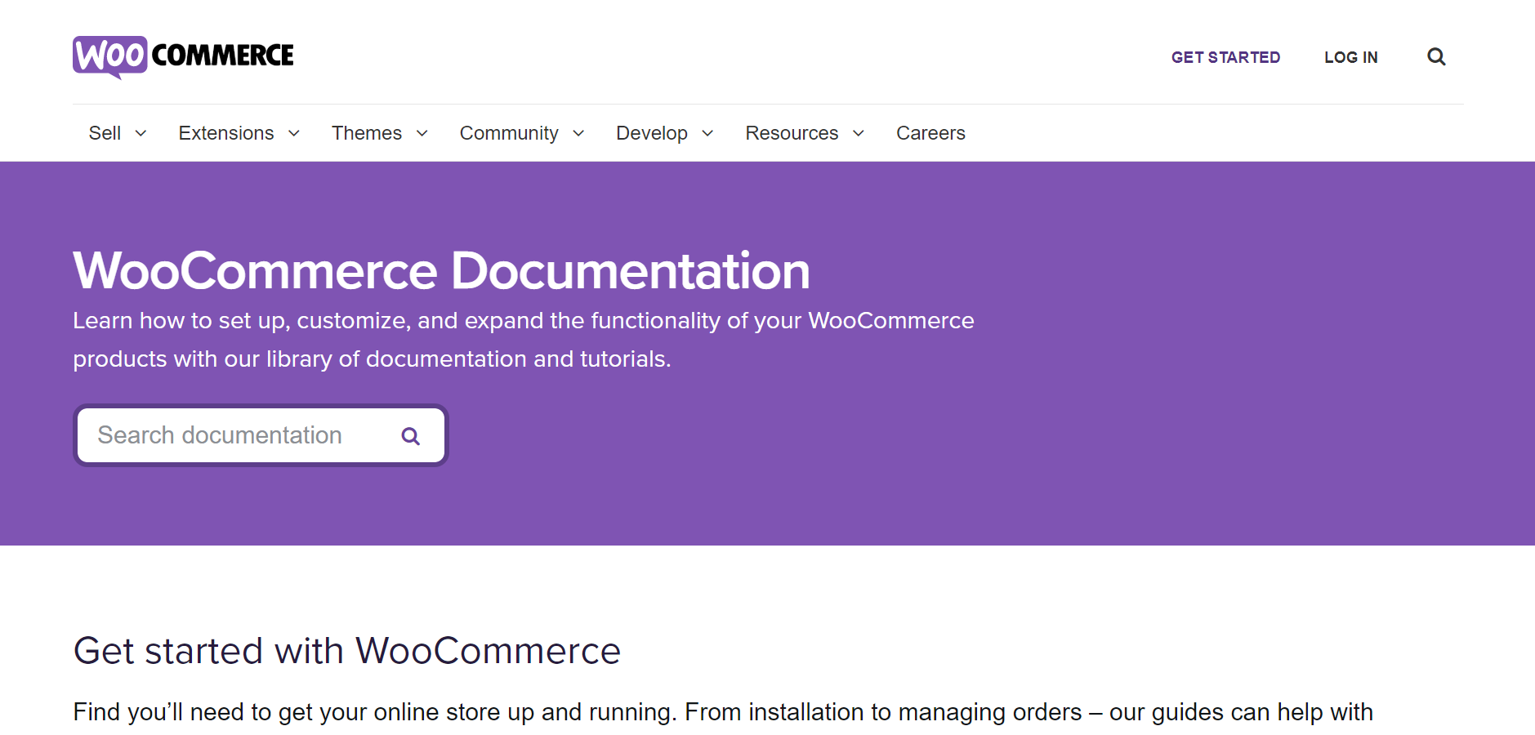
Task: Click the WooCommerce logo
Action: (183, 56)
